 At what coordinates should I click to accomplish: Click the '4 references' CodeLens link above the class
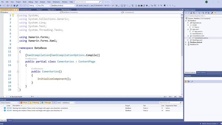coord(31,59)
